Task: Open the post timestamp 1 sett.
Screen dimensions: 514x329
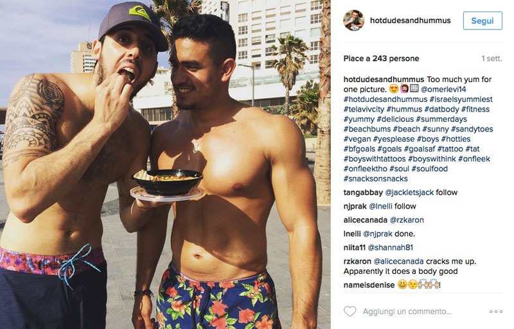Action: click(x=492, y=58)
